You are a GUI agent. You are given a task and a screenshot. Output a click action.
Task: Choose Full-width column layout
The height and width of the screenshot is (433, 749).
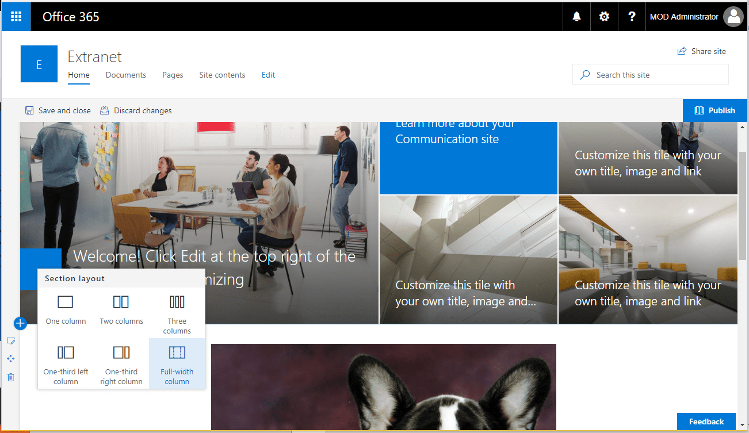coord(177,363)
